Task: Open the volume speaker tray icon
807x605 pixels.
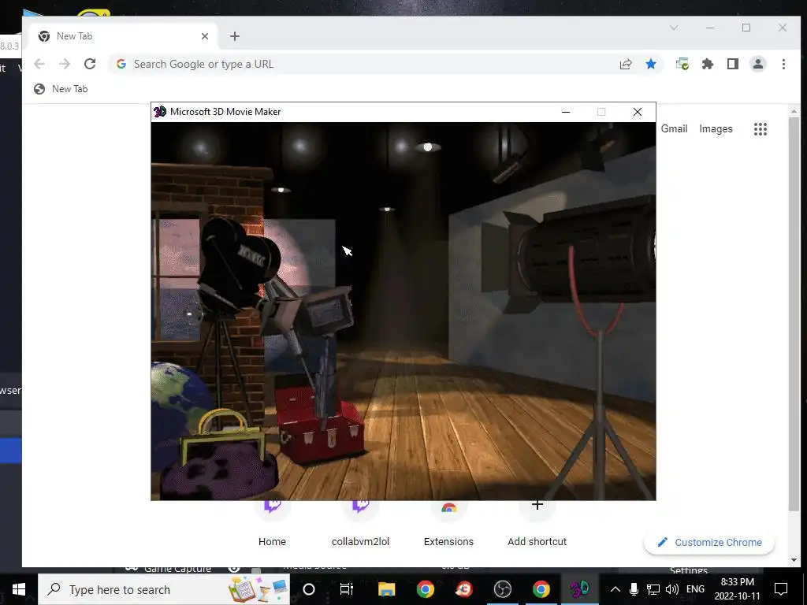Action: click(x=671, y=589)
